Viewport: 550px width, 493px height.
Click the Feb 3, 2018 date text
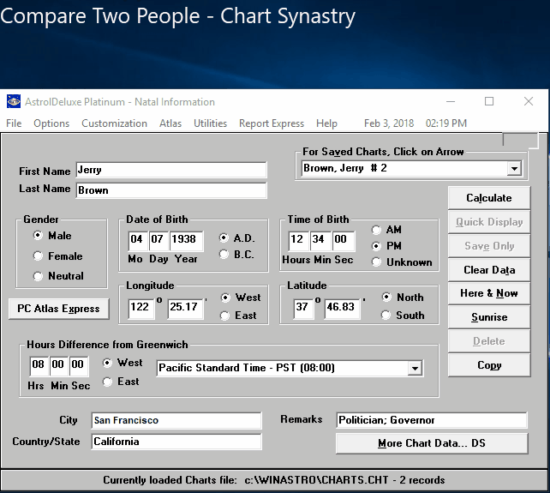click(389, 123)
